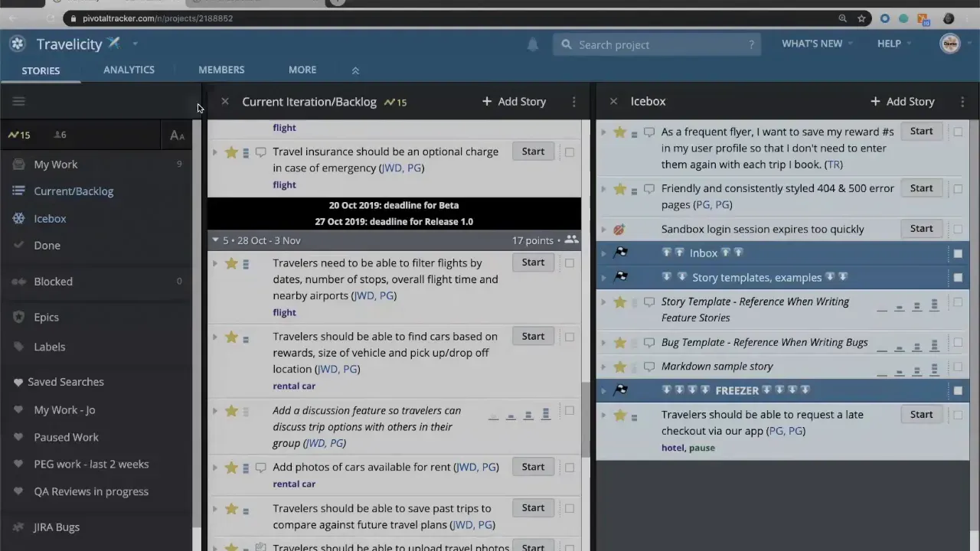Click the text size Aa icon

point(177,135)
